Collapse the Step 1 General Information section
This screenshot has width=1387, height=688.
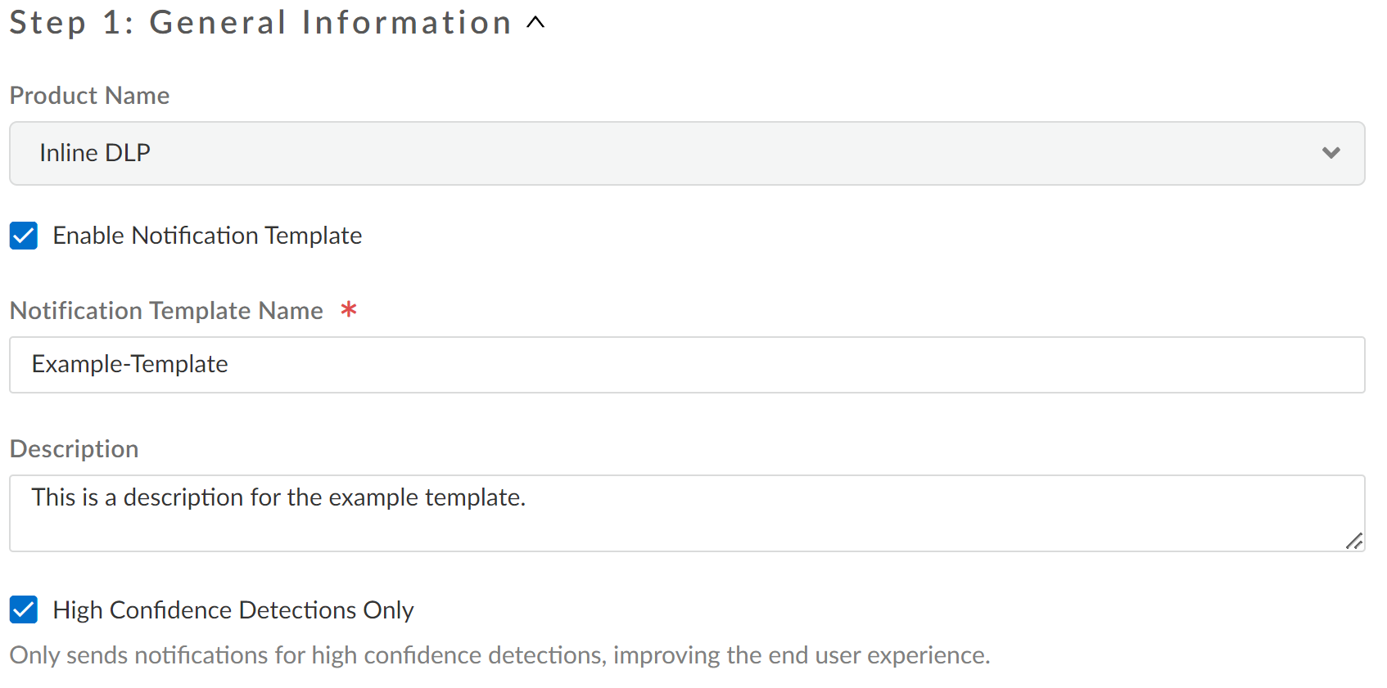click(x=535, y=23)
